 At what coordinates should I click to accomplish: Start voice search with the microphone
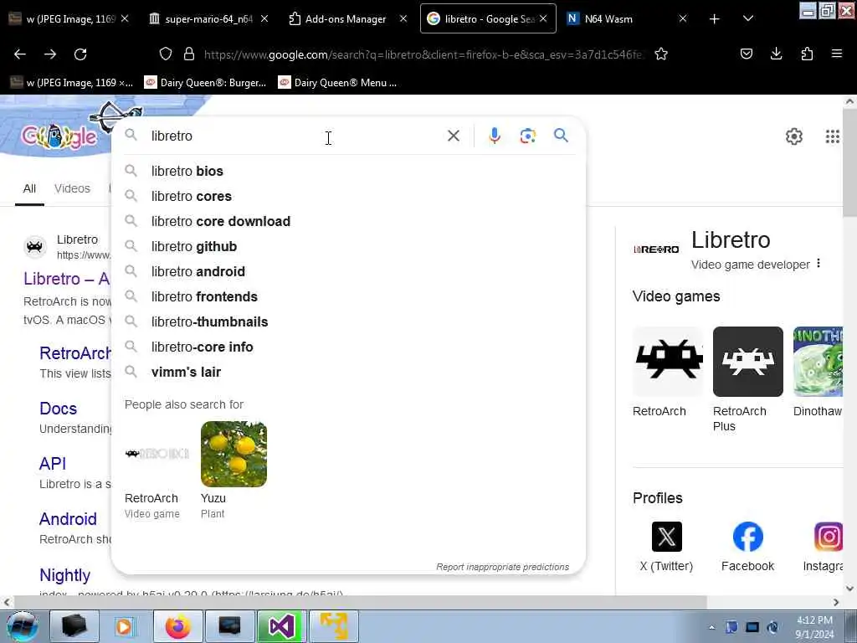point(495,136)
